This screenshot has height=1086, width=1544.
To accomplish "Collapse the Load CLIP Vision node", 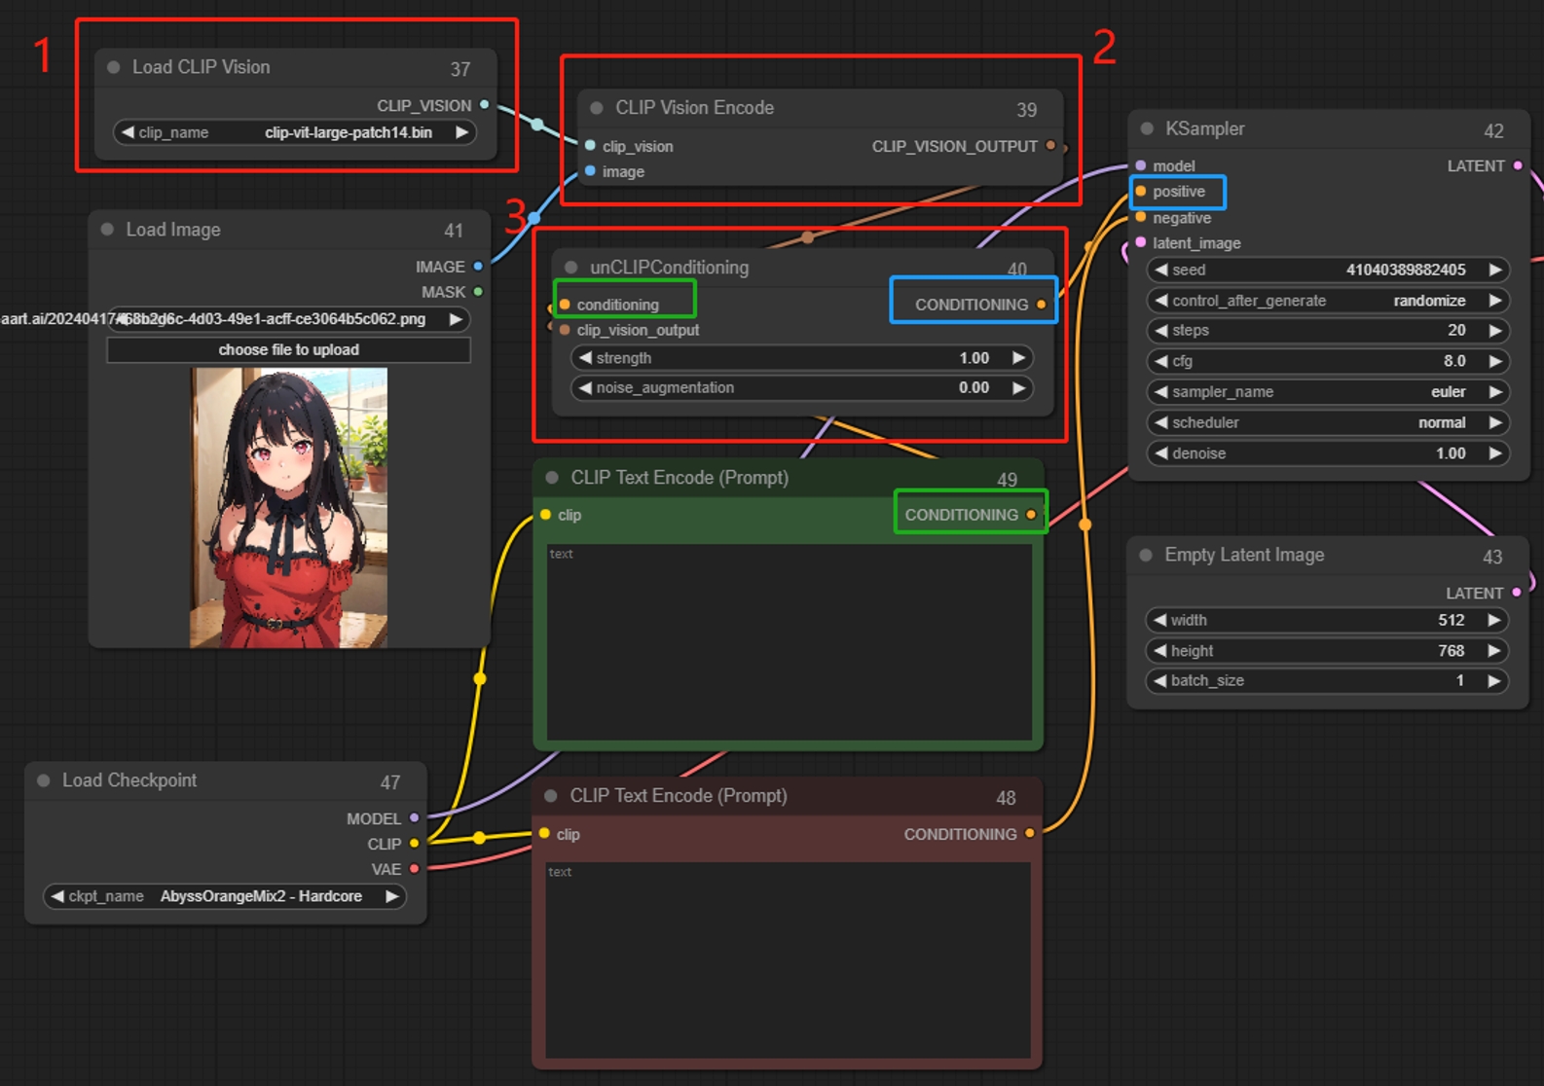I will click(114, 67).
